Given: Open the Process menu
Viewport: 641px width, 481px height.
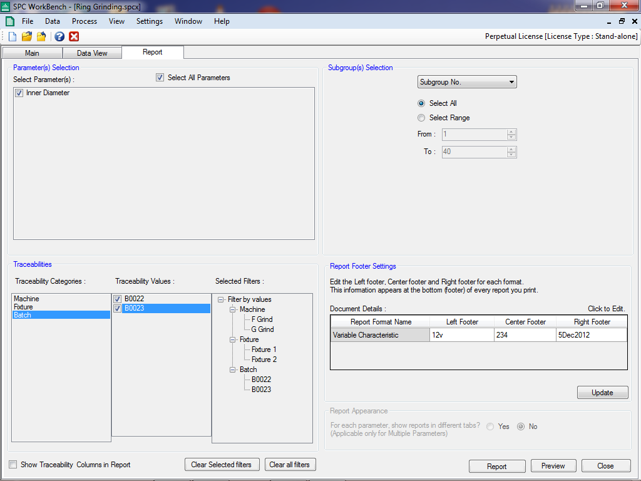Looking at the screenshot, I should click(x=85, y=21).
